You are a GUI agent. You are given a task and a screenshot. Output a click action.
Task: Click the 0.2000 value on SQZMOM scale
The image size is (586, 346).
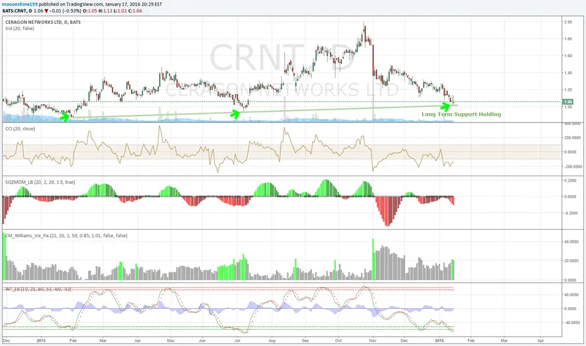pos(570,181)
